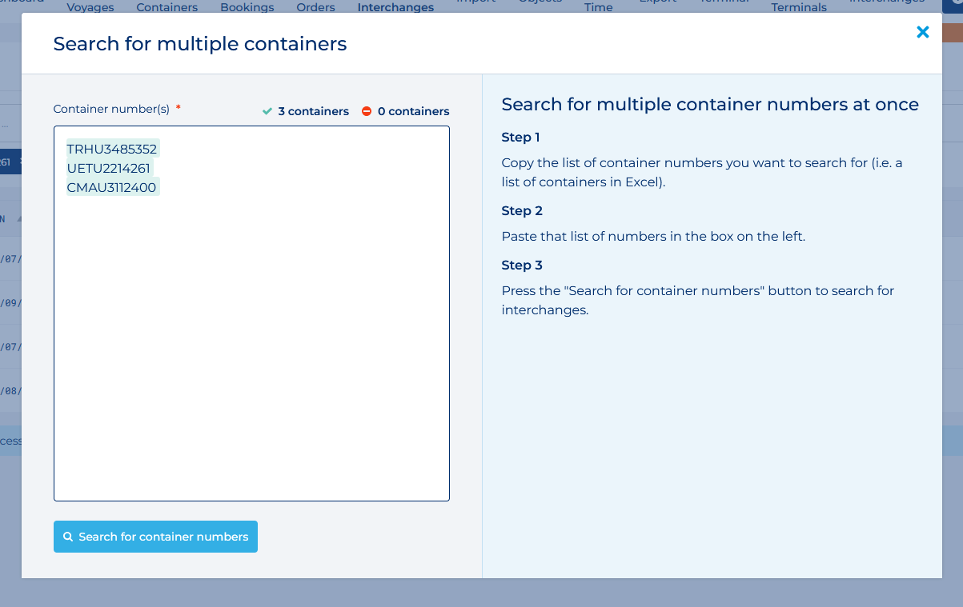This screenshot has height=607, width=963.
Task: Select container number CMAU3112400
Action: [x=112, y=187]
